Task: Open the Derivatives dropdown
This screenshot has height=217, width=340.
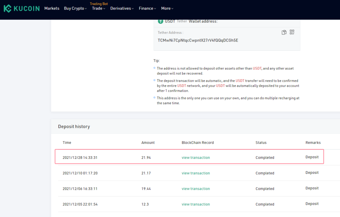Action: tap(122, 8)
